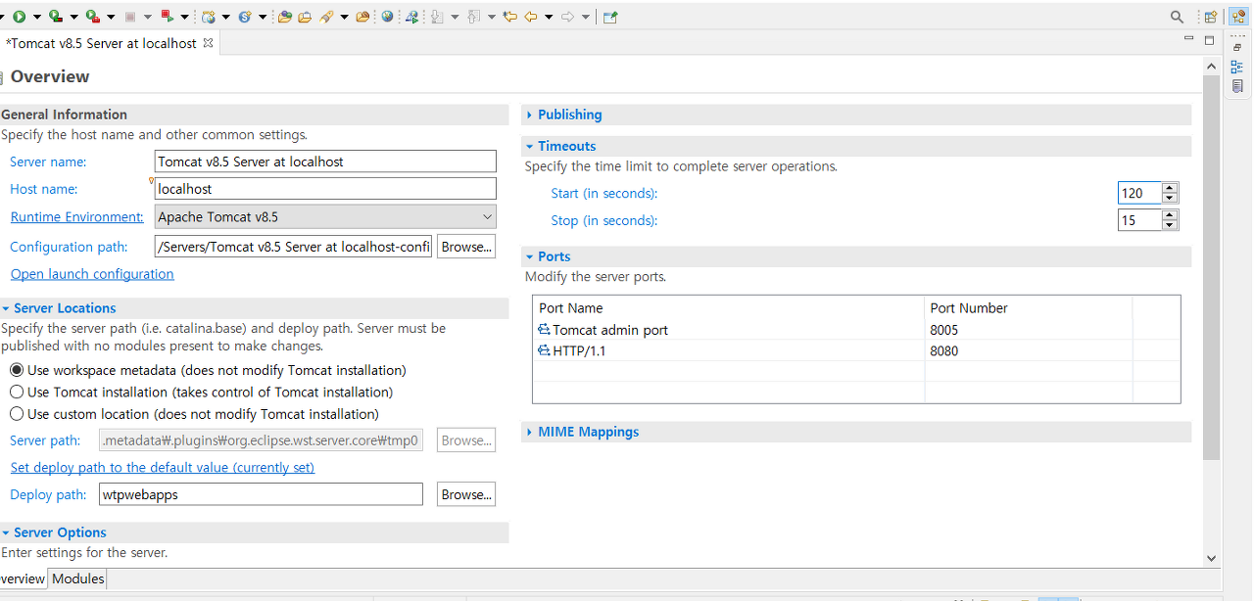Screen dimensions: 1254x601
Task: Click the toolbar icon right of the globe
Action: tap(412, 17)
